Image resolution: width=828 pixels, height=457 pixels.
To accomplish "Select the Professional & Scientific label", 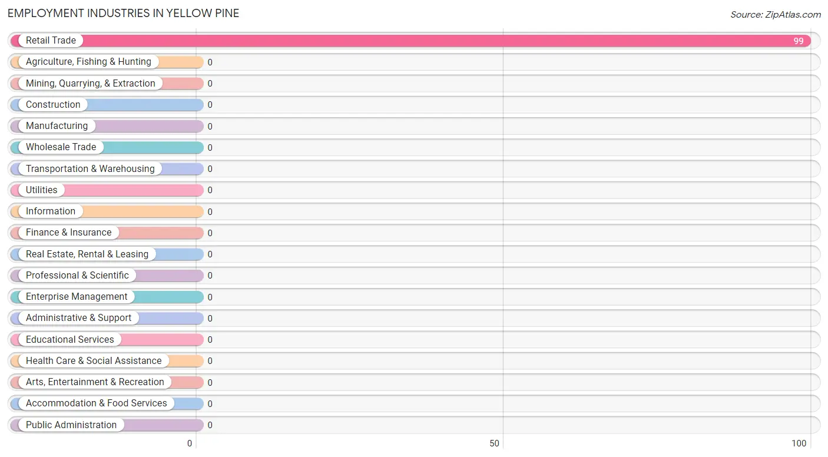I will [x=77, y=276].
